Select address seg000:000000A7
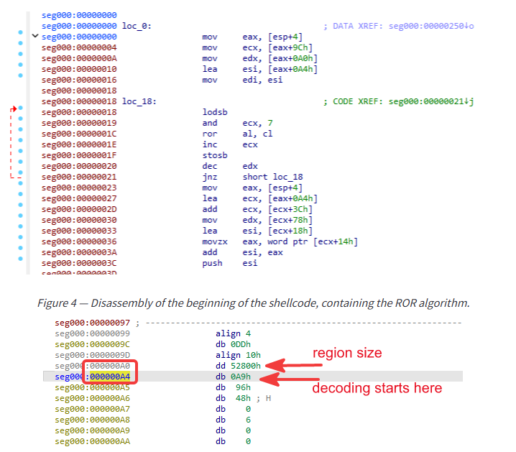The height and width of the screenshot is (452, 516). 92,409
